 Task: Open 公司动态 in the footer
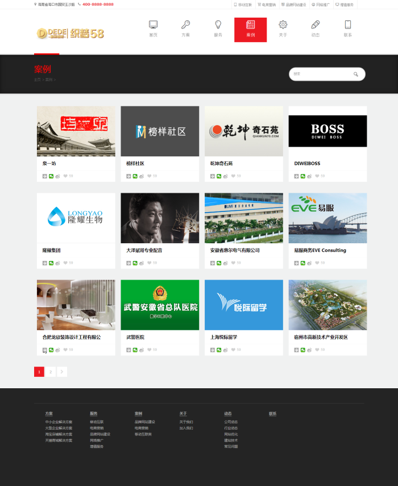pos(231,422)
